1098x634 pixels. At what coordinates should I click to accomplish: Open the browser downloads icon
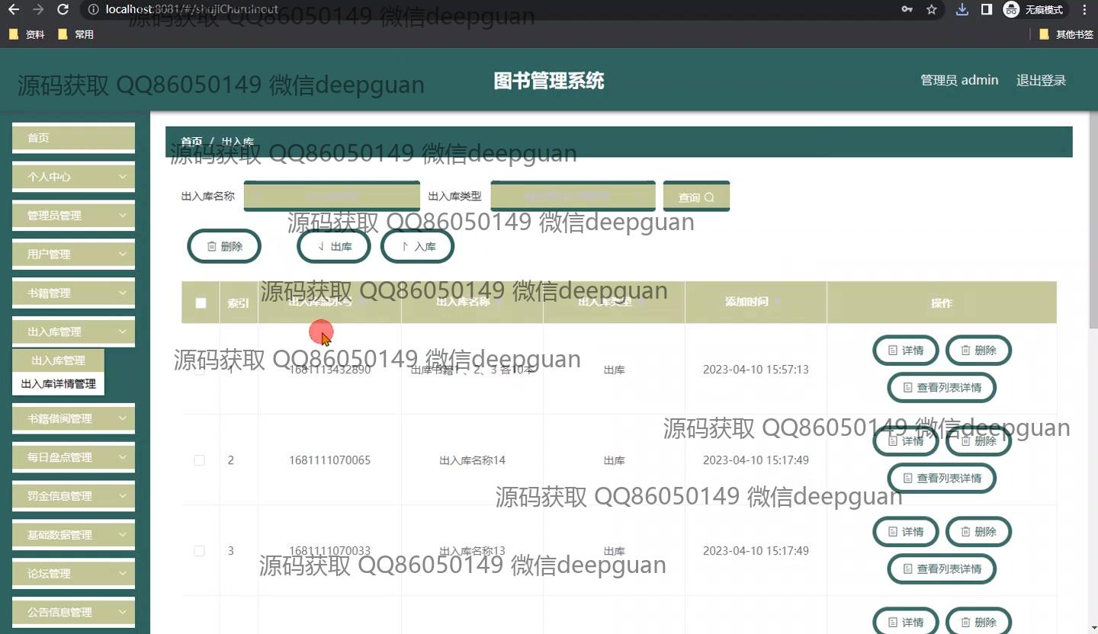click(x=962, y=10)
